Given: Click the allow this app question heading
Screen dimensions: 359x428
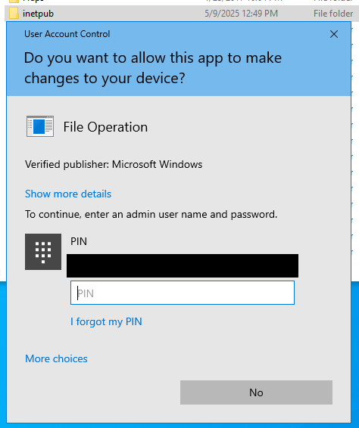Looking at the screenshot, I should coord(152,68).
